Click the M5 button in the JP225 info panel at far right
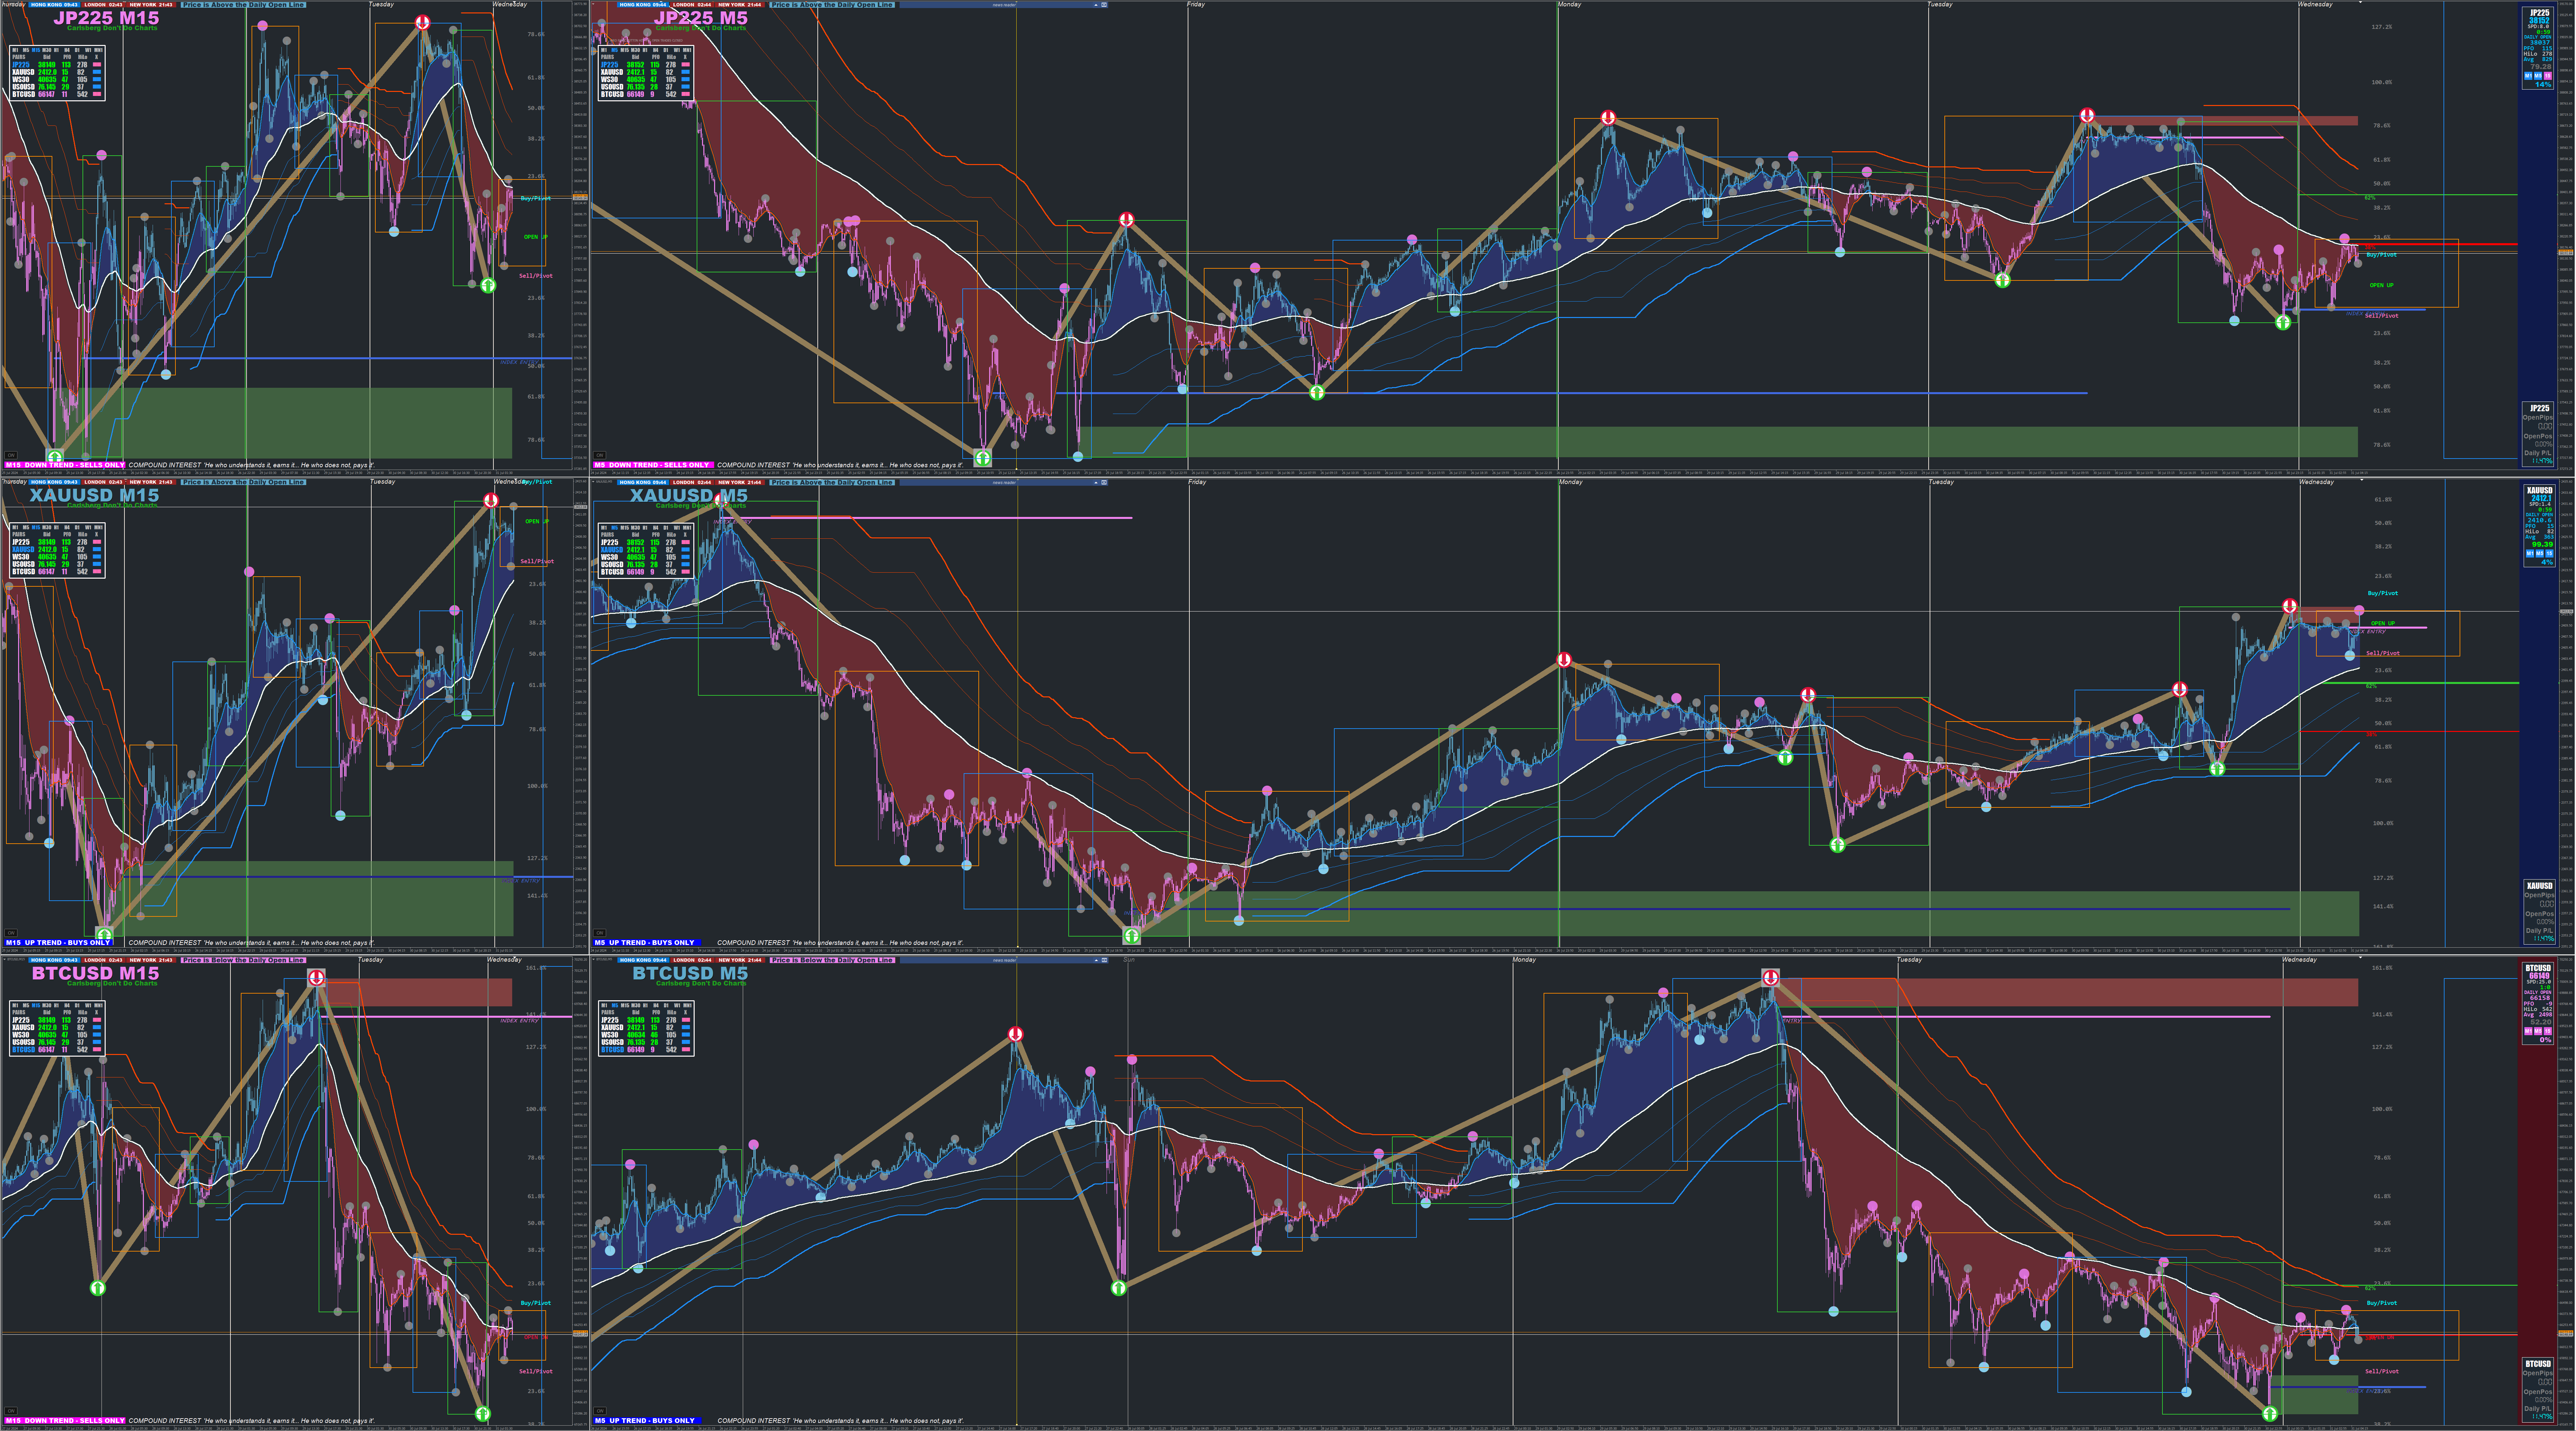 pos(2538,76)
